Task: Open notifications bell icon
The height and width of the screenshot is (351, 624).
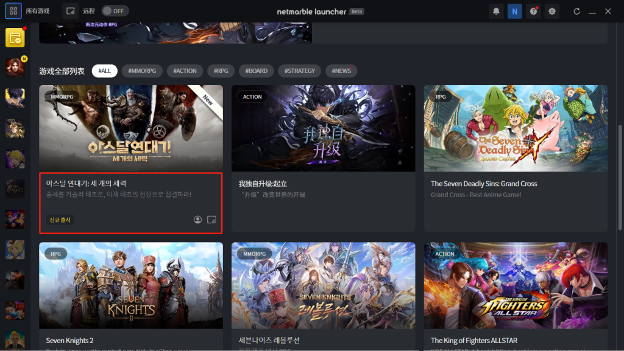Action: tap(496, 11)
